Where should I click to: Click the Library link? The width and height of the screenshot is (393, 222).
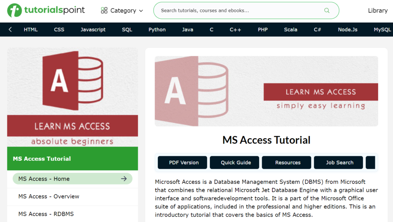click(x=378, y=10)
